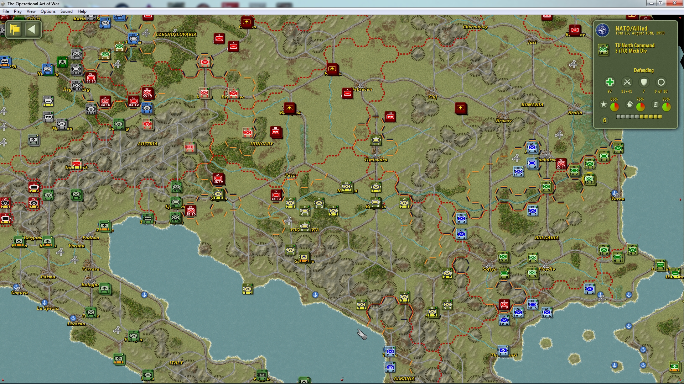684x384 pixels.
Task: Select the red unit on Innsbruck
Action: [77, 164]
